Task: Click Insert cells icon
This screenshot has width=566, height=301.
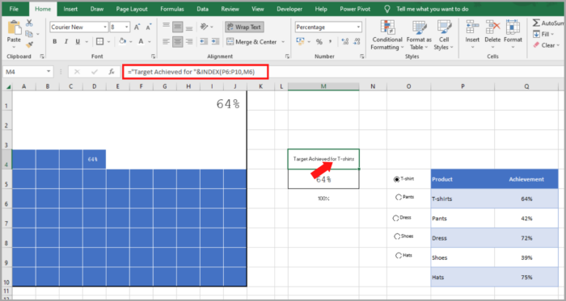Action: click(472, 27)
